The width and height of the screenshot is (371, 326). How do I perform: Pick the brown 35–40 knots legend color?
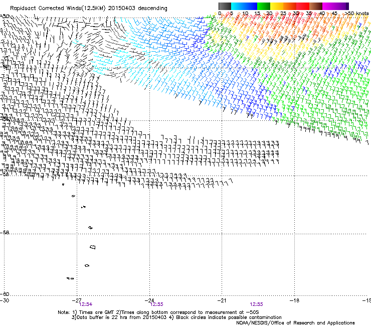[316, 6]
